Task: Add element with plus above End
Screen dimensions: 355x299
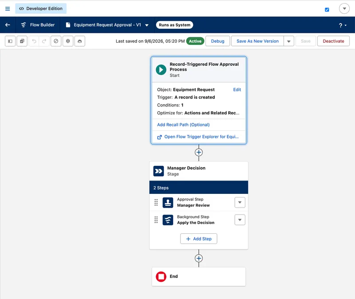Action: coord(199,258)
